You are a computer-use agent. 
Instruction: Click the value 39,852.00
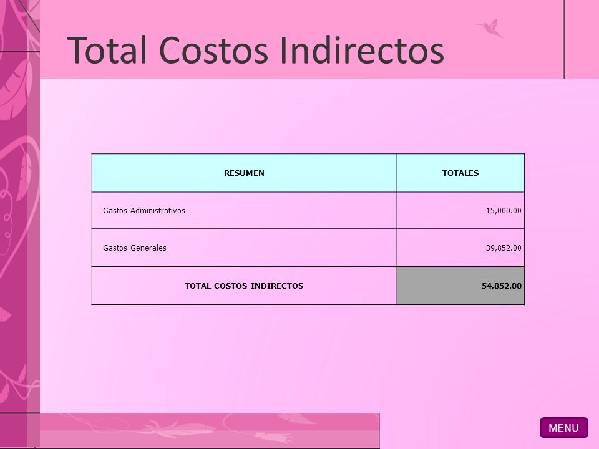[504, 248]
